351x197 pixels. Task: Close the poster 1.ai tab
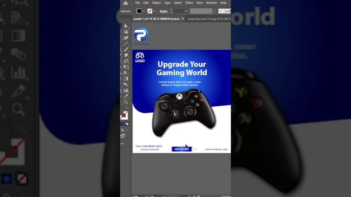(x=183, y=19)
